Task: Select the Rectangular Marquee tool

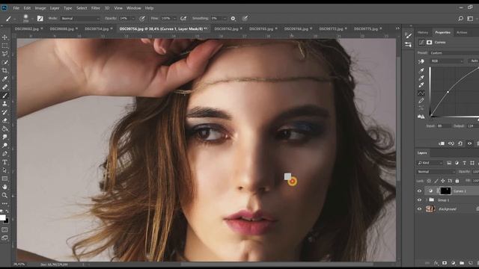Action: [x=4, y=46]
